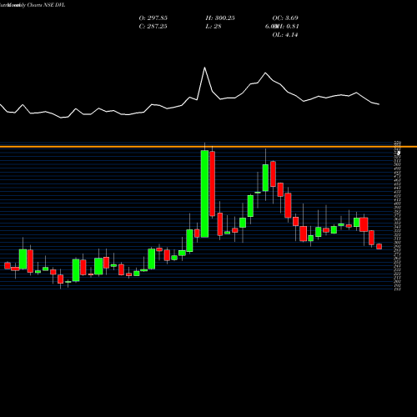
Task: Click the highest peak of the white indicator line
Action: pyautogui.click(x=205, y=68)
